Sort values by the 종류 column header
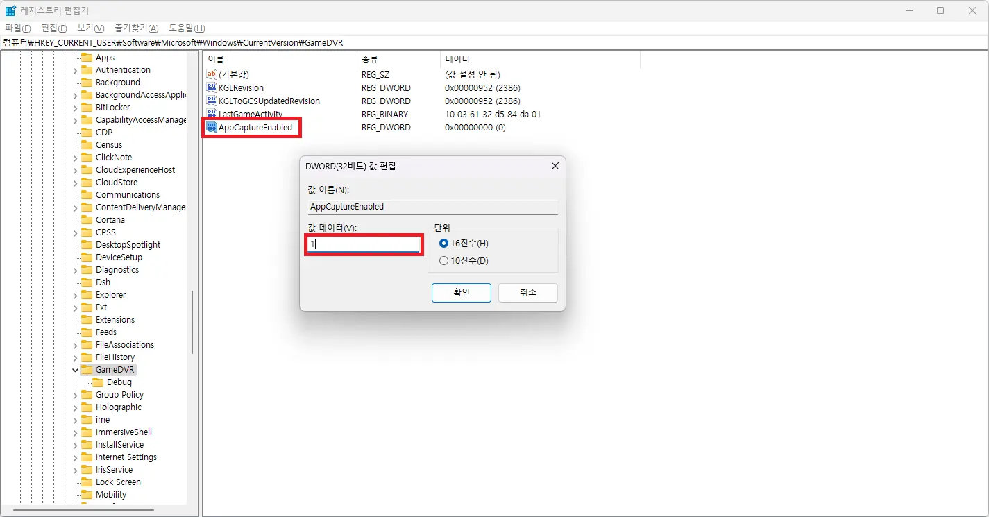Viewport: 989px width, 517px height. click(399, 59)
